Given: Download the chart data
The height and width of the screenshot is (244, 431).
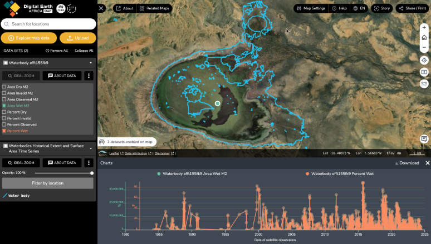Looking at the screenshot, I should 406,163.
